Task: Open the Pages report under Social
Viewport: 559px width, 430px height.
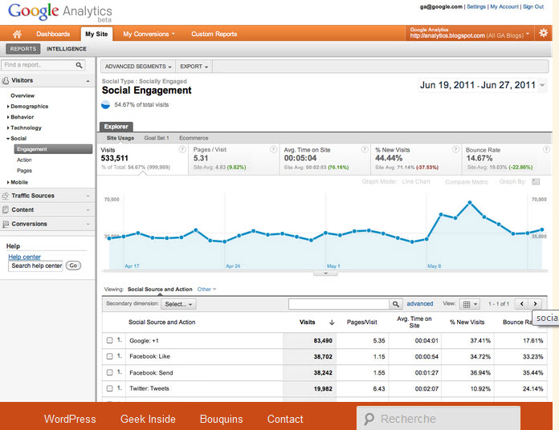Action: pos(24,171)
